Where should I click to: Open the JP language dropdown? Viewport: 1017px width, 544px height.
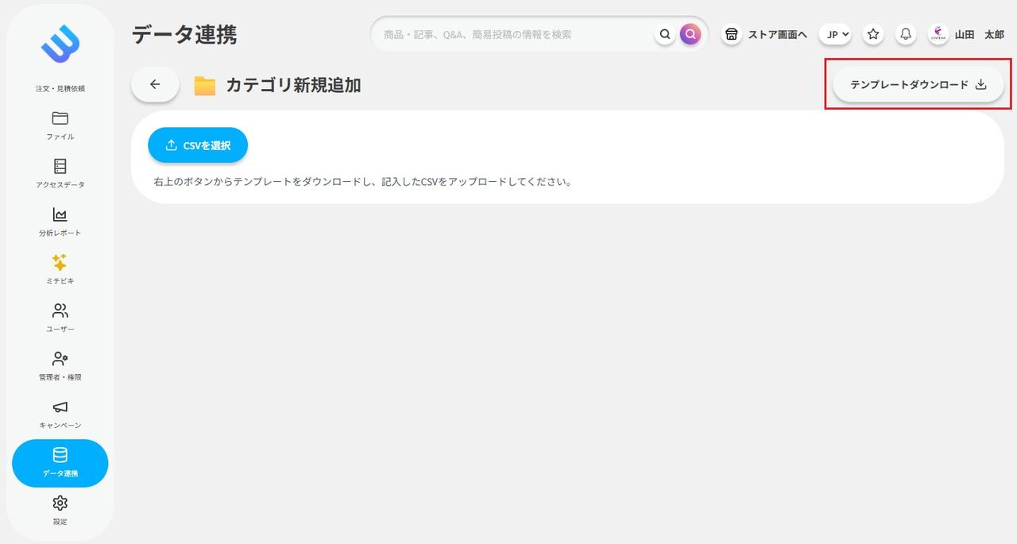click(x=834, y=34)
